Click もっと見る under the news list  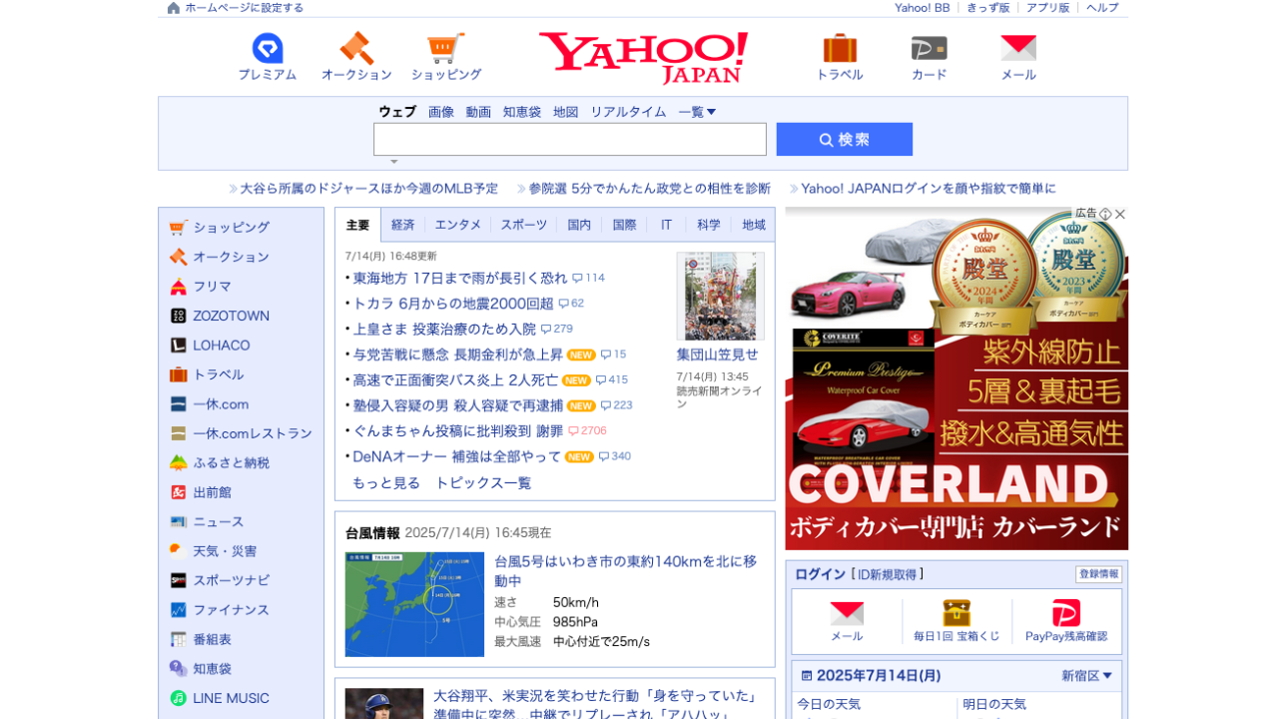(x=385, y=482)
